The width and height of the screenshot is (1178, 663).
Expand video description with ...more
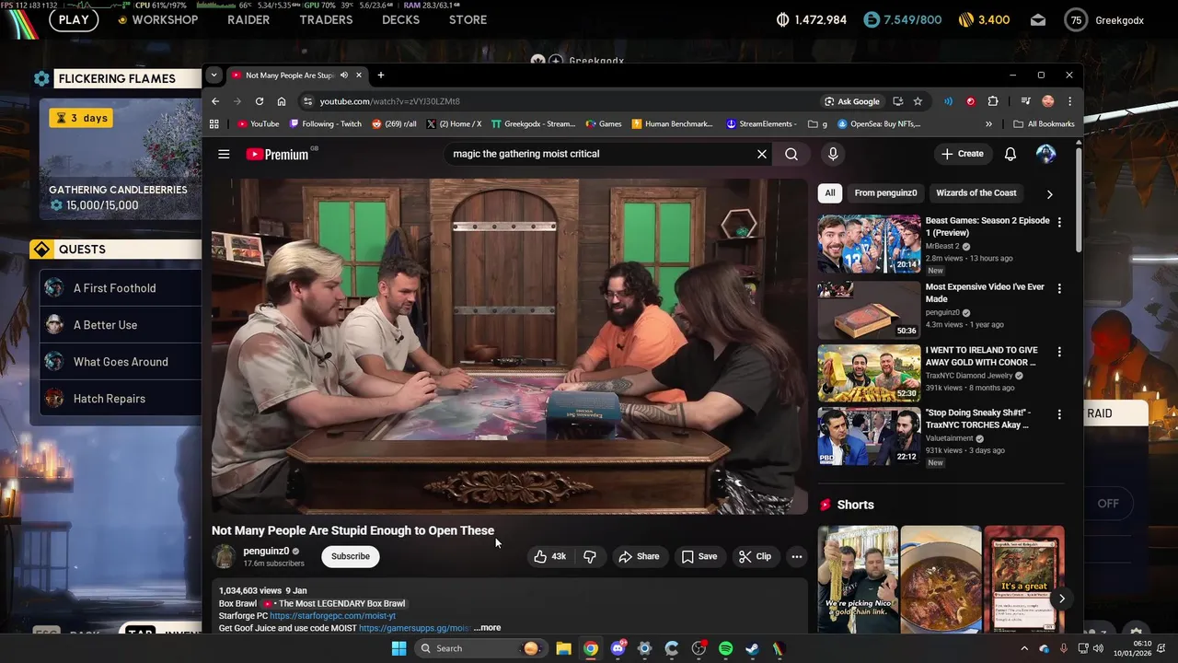(x=487, y=628)
